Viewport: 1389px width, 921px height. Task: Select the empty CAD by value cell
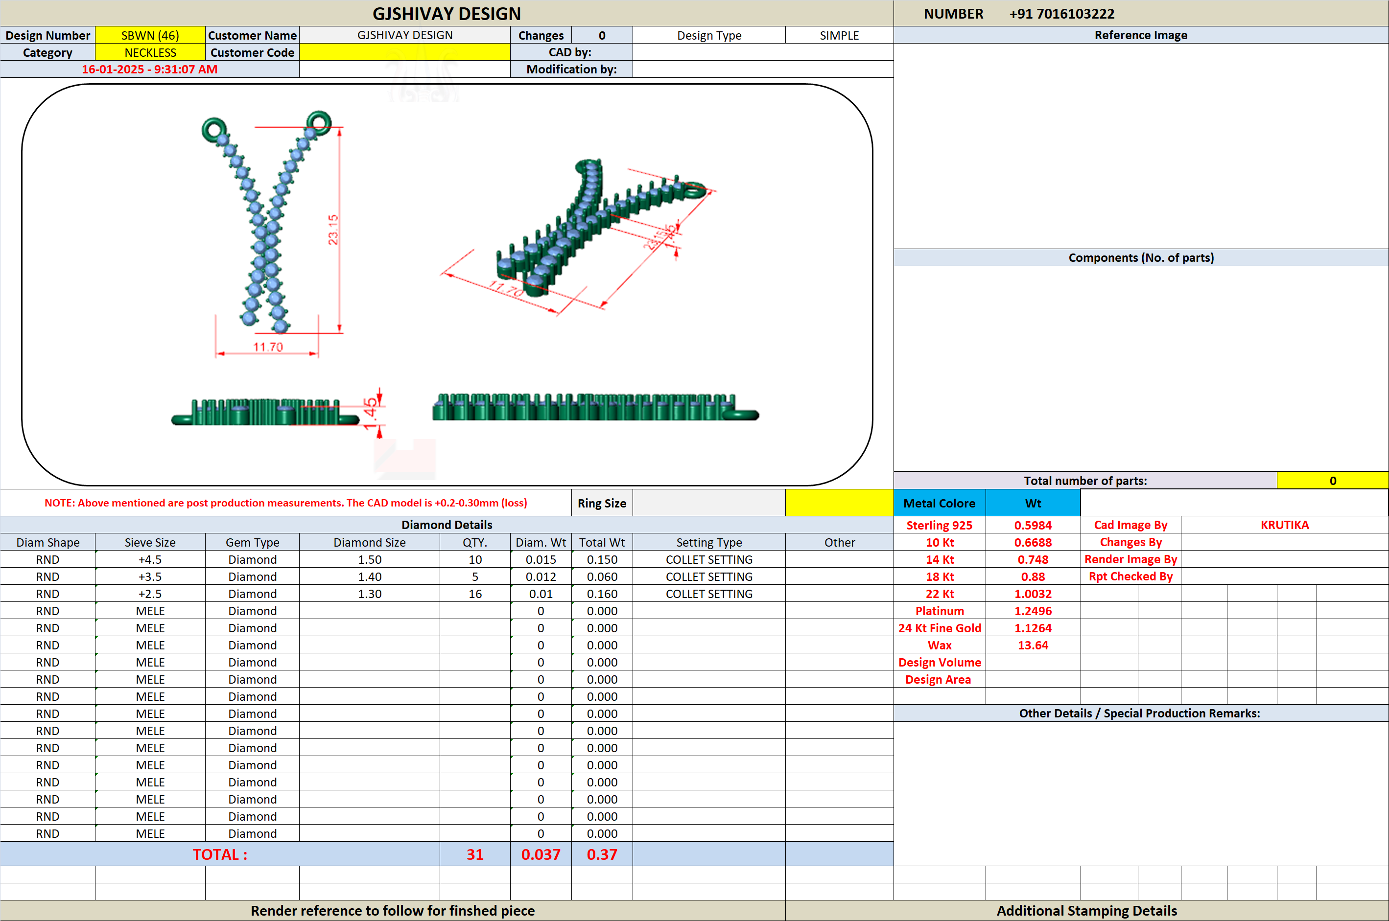tap(763, 52)
